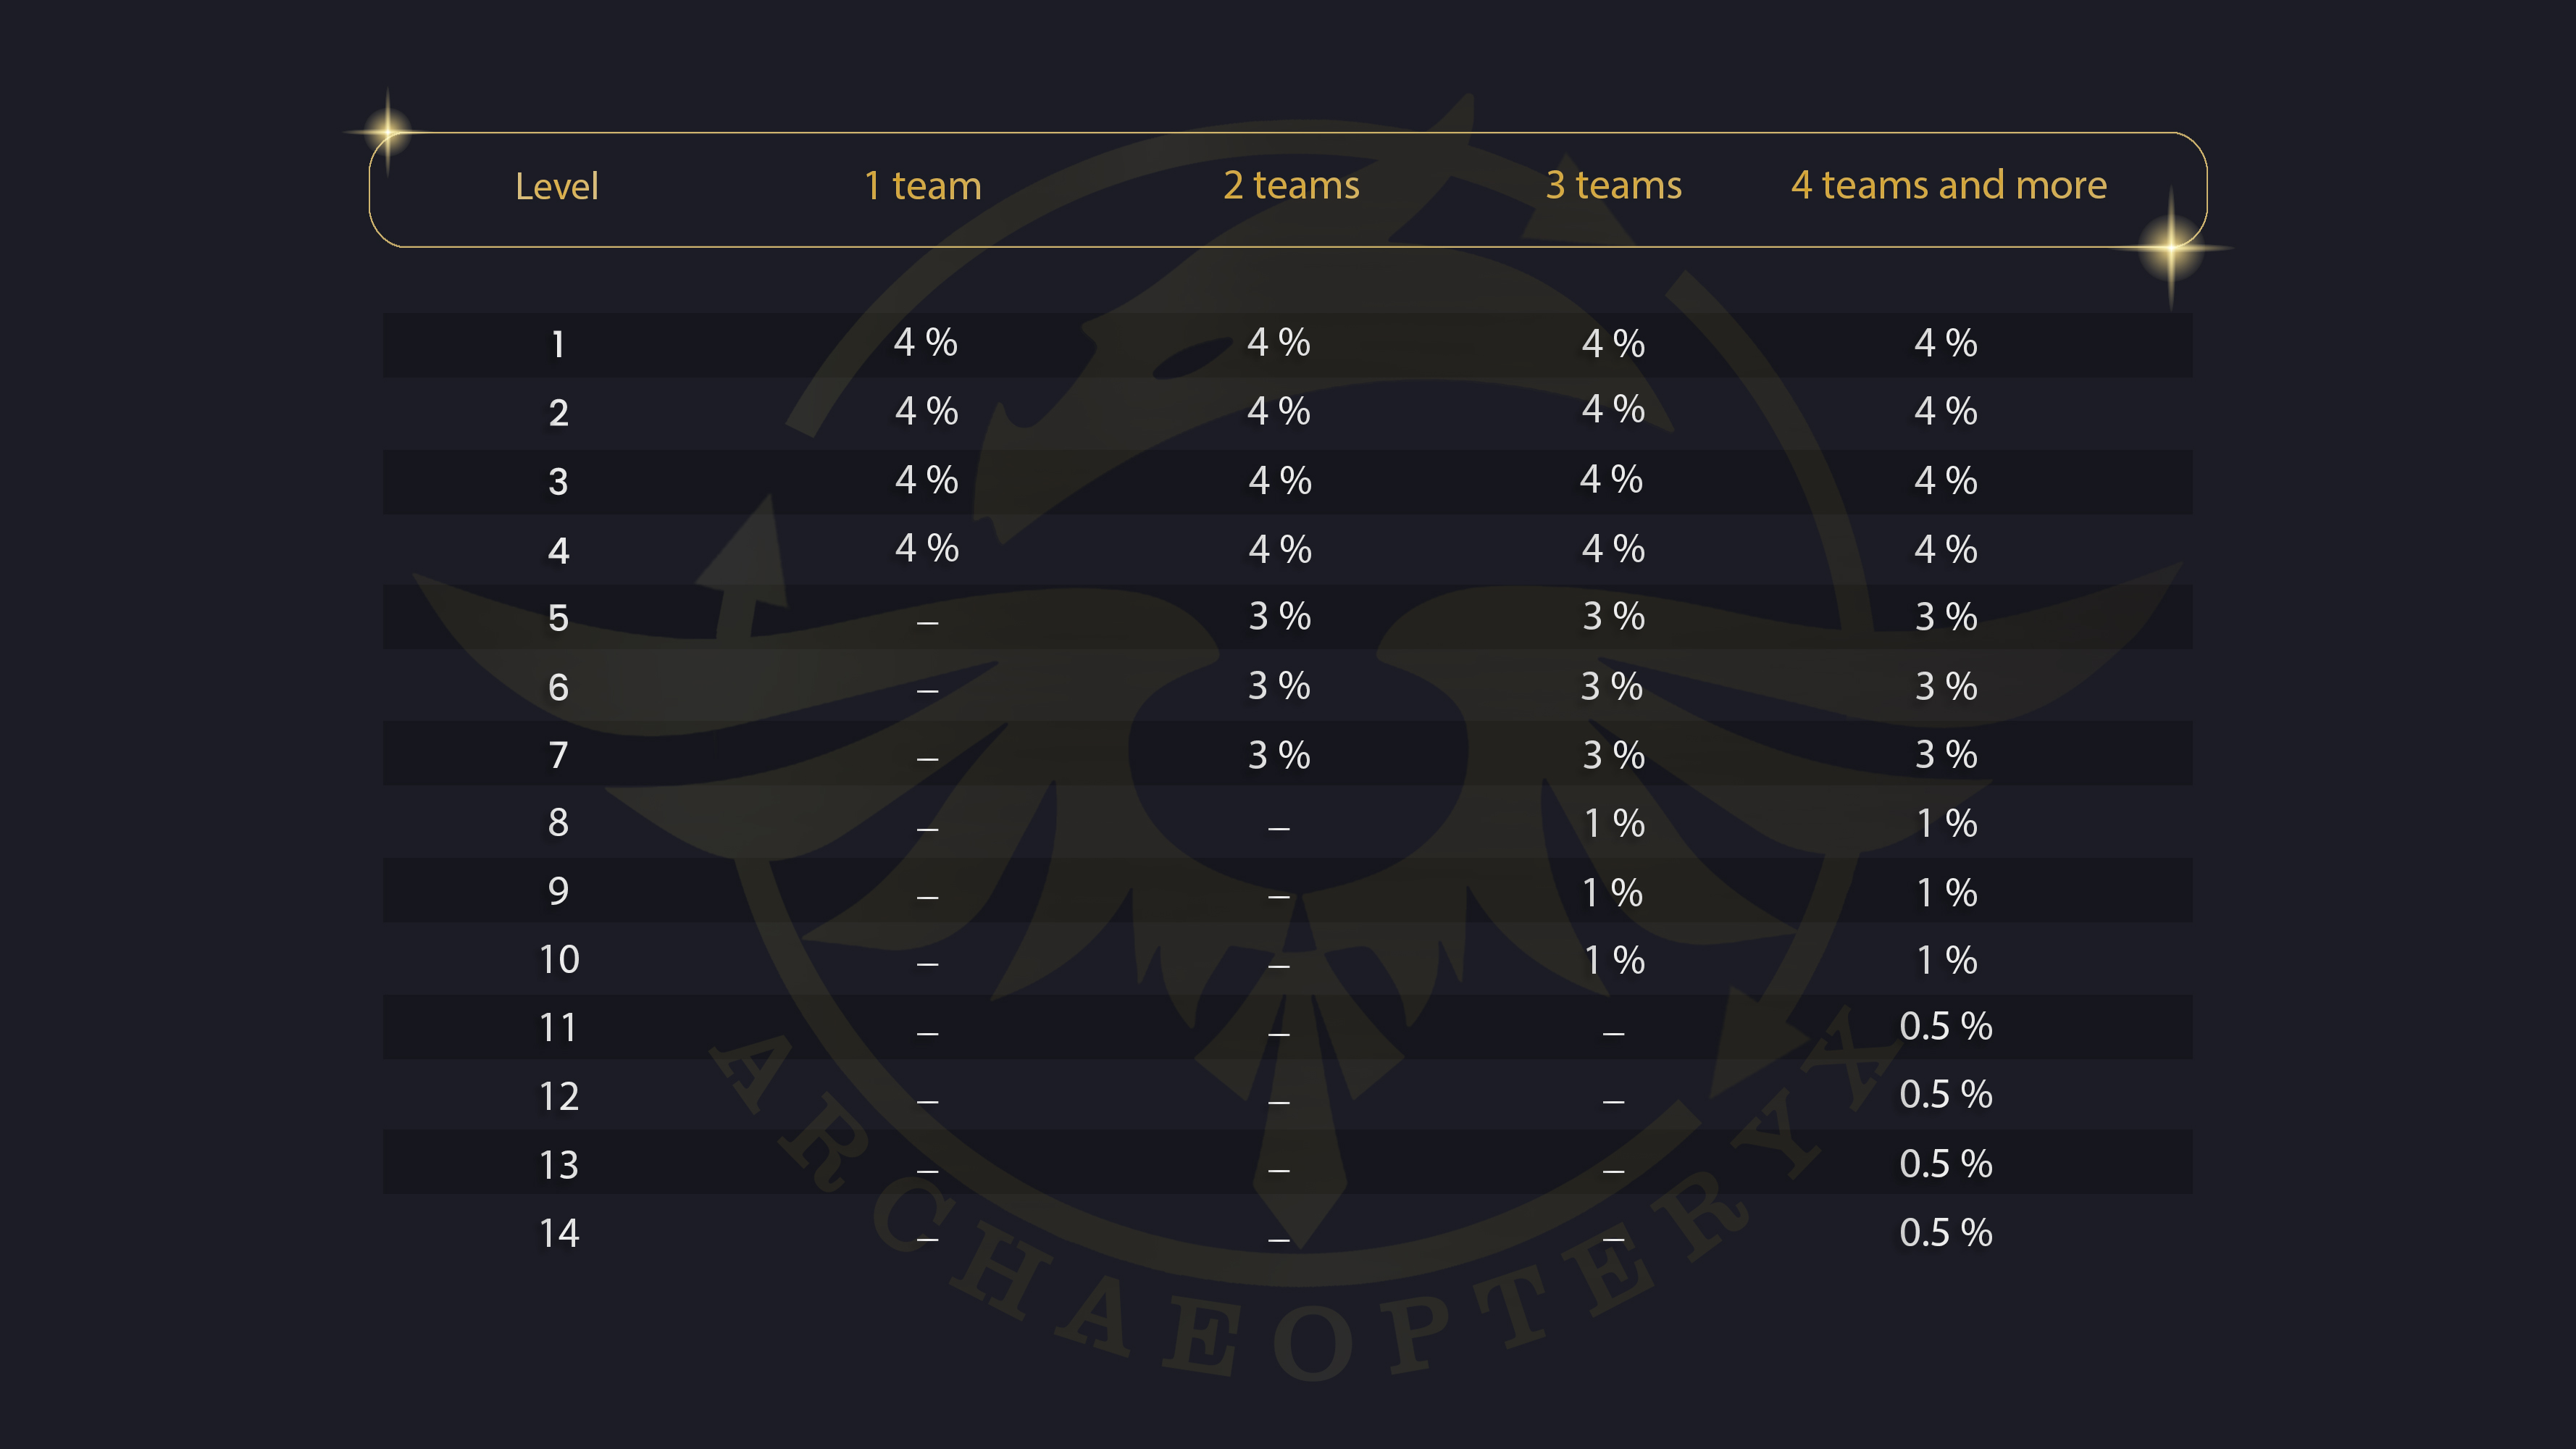Image resolution: width=2576 pixels, height=1449 pixels.
Task: Select level number 10 in the Level column
Action: [x=559, y=960]
